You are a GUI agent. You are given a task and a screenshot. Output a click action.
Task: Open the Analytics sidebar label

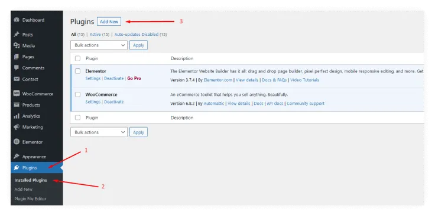click(31, 116)
